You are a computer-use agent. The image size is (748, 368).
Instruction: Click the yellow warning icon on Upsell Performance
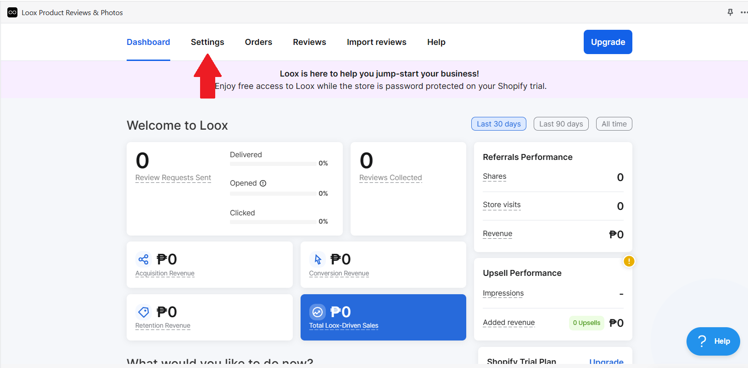[629, 261]
